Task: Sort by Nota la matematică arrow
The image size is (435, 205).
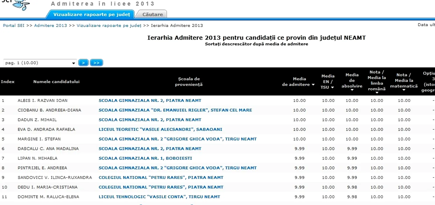Action: pos(404,90)
